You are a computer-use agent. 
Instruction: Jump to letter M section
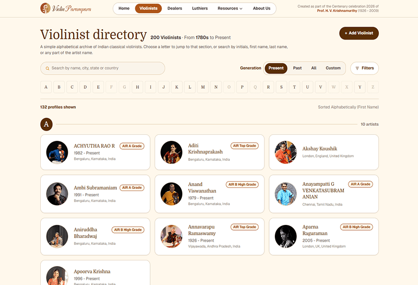tap(203, 87)
